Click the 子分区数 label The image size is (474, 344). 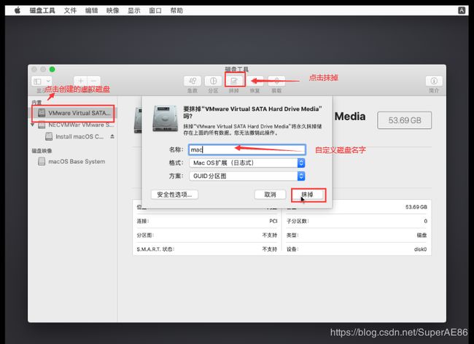point(298,222)
